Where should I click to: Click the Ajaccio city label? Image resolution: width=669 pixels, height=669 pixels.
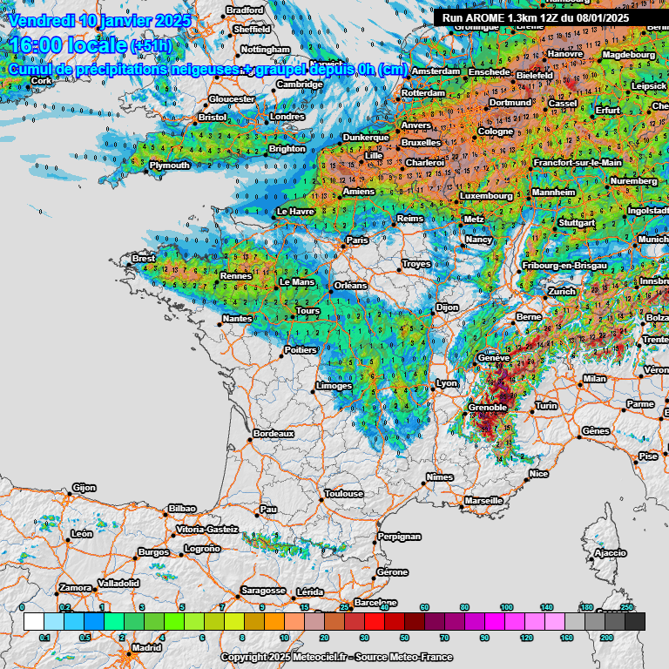[610, 553]
